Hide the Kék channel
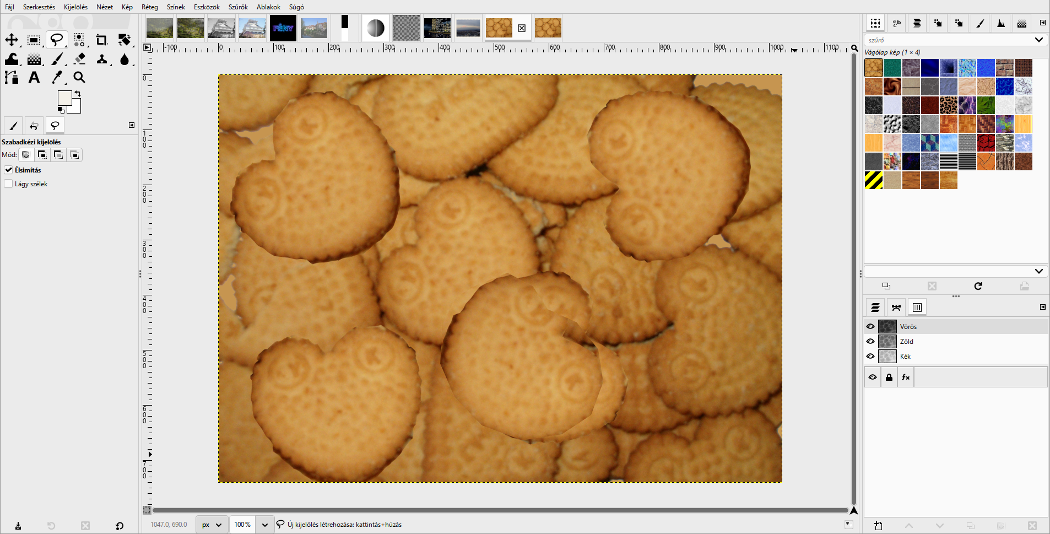The width and height of the screenshot is (1050, 534). pos(870,356)
